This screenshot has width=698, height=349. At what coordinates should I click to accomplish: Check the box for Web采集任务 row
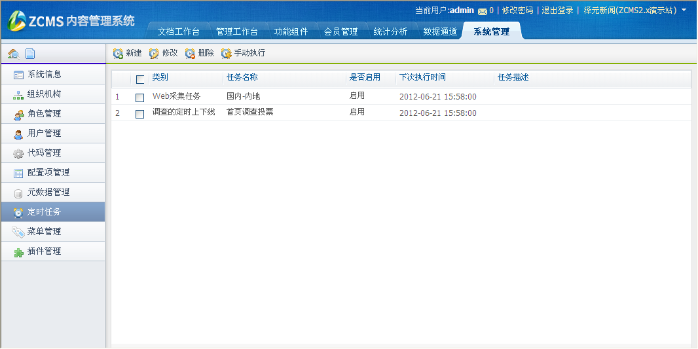139,98
